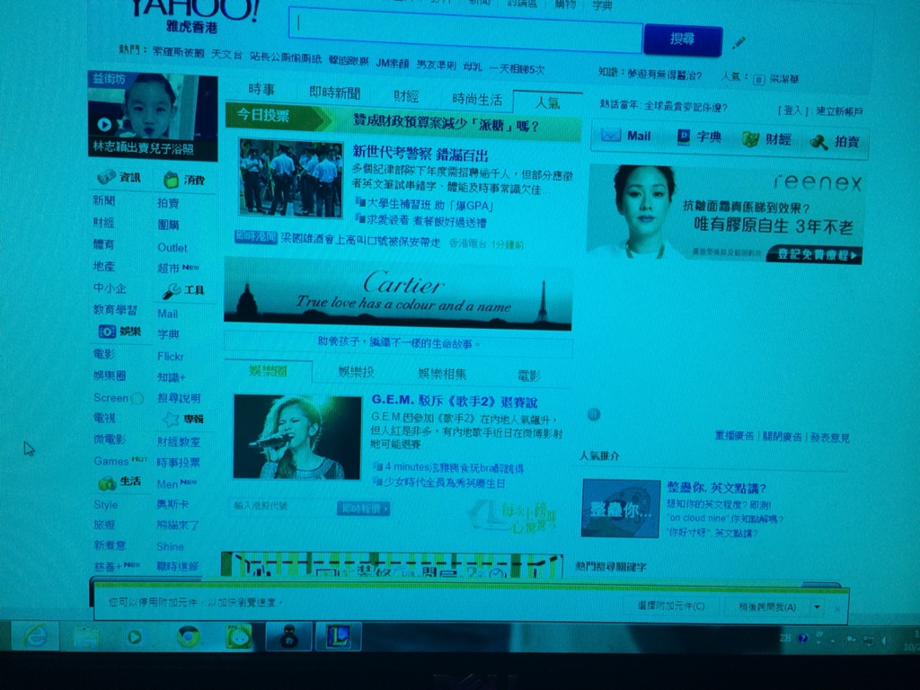
Task: Open the PPS app from the taskbar
Action: (x=239, y=637)
